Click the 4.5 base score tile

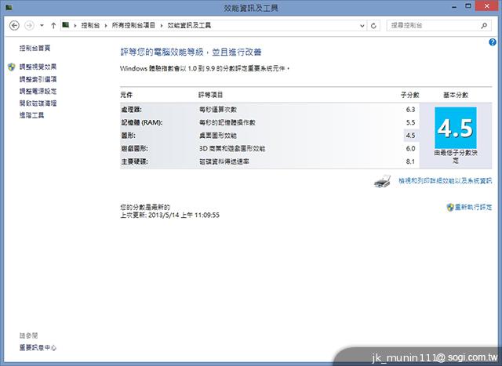click(x=456, y=128)
